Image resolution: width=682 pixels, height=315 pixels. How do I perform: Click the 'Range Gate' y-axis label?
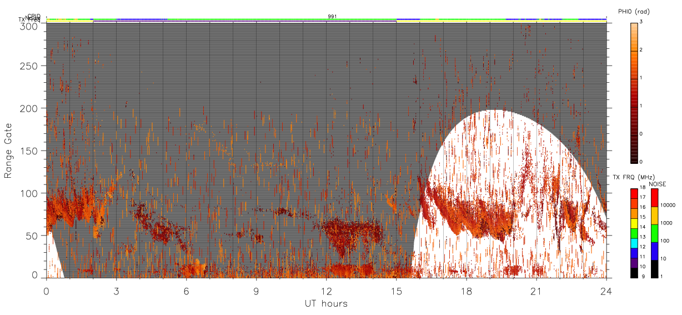tap(8, 151)
